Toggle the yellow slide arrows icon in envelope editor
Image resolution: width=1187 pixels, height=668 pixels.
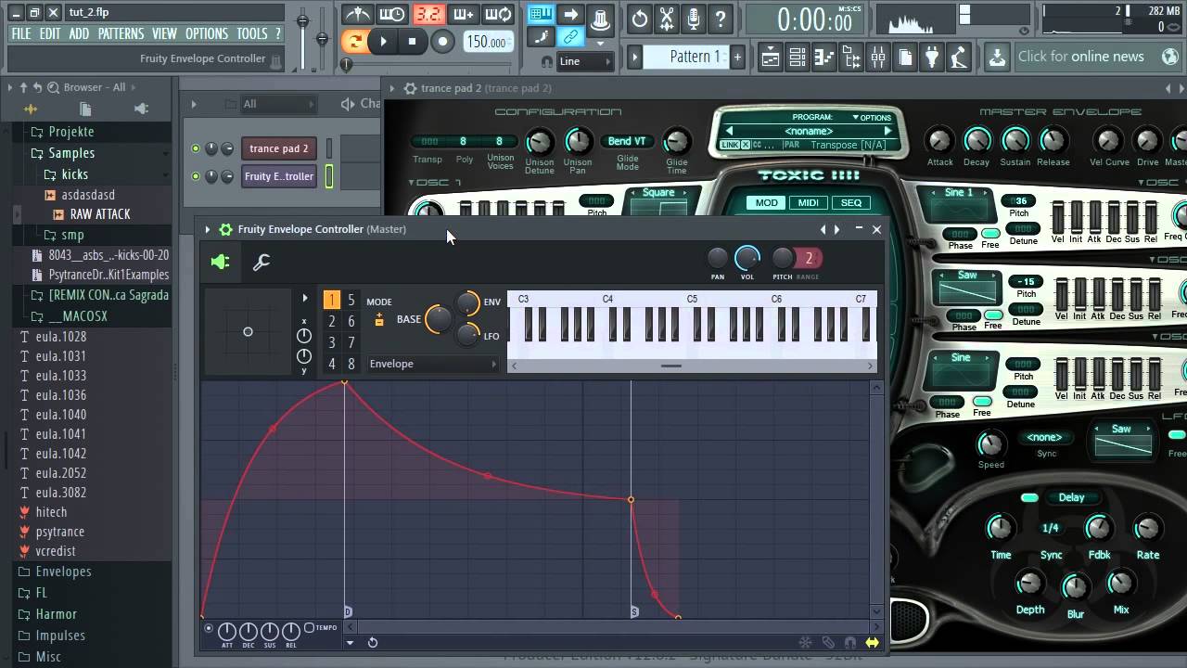click(872, 642)
